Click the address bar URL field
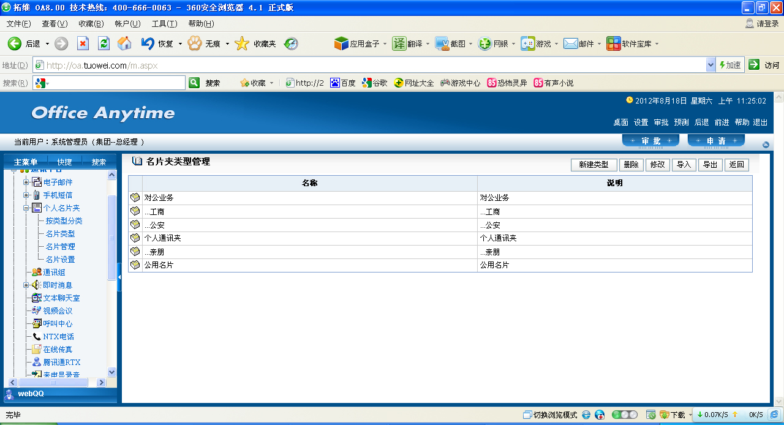Screen dimensions: 784x425 click(x=367, y=65)
